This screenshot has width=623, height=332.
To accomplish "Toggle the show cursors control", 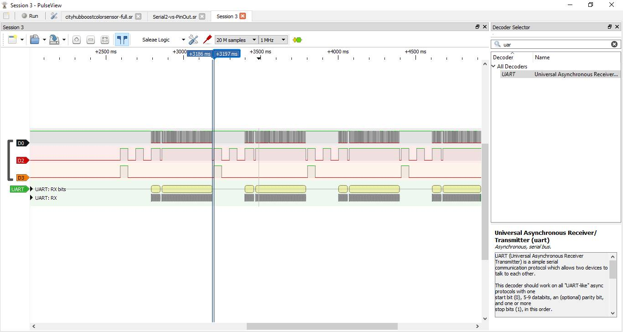I will 122,40.
